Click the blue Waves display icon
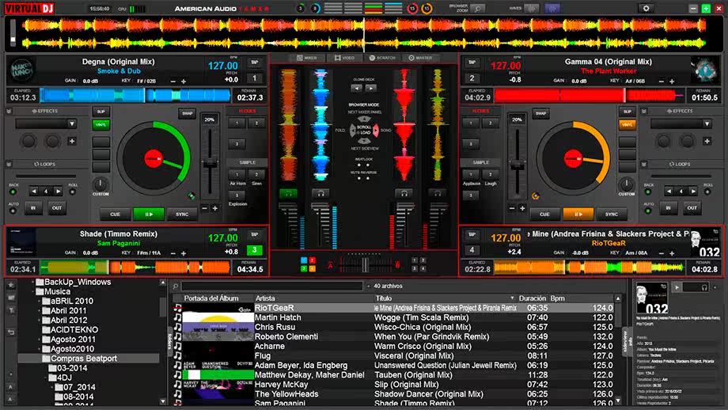Viewport: 728px width, 410px height. coord(552,9)
